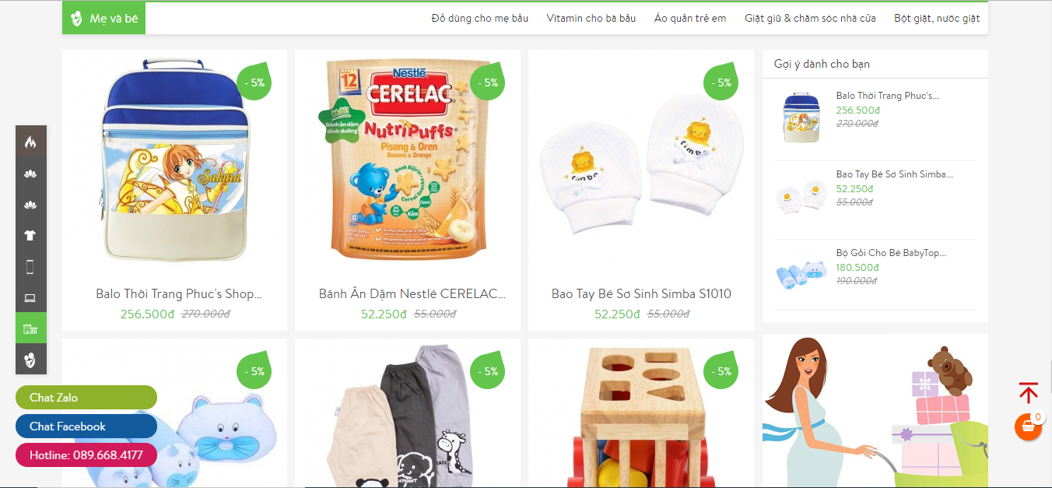This screenshot has height=488, width=1052.
Task: Select the t-shirt fashion category icon
Action: tap(31, 235)
